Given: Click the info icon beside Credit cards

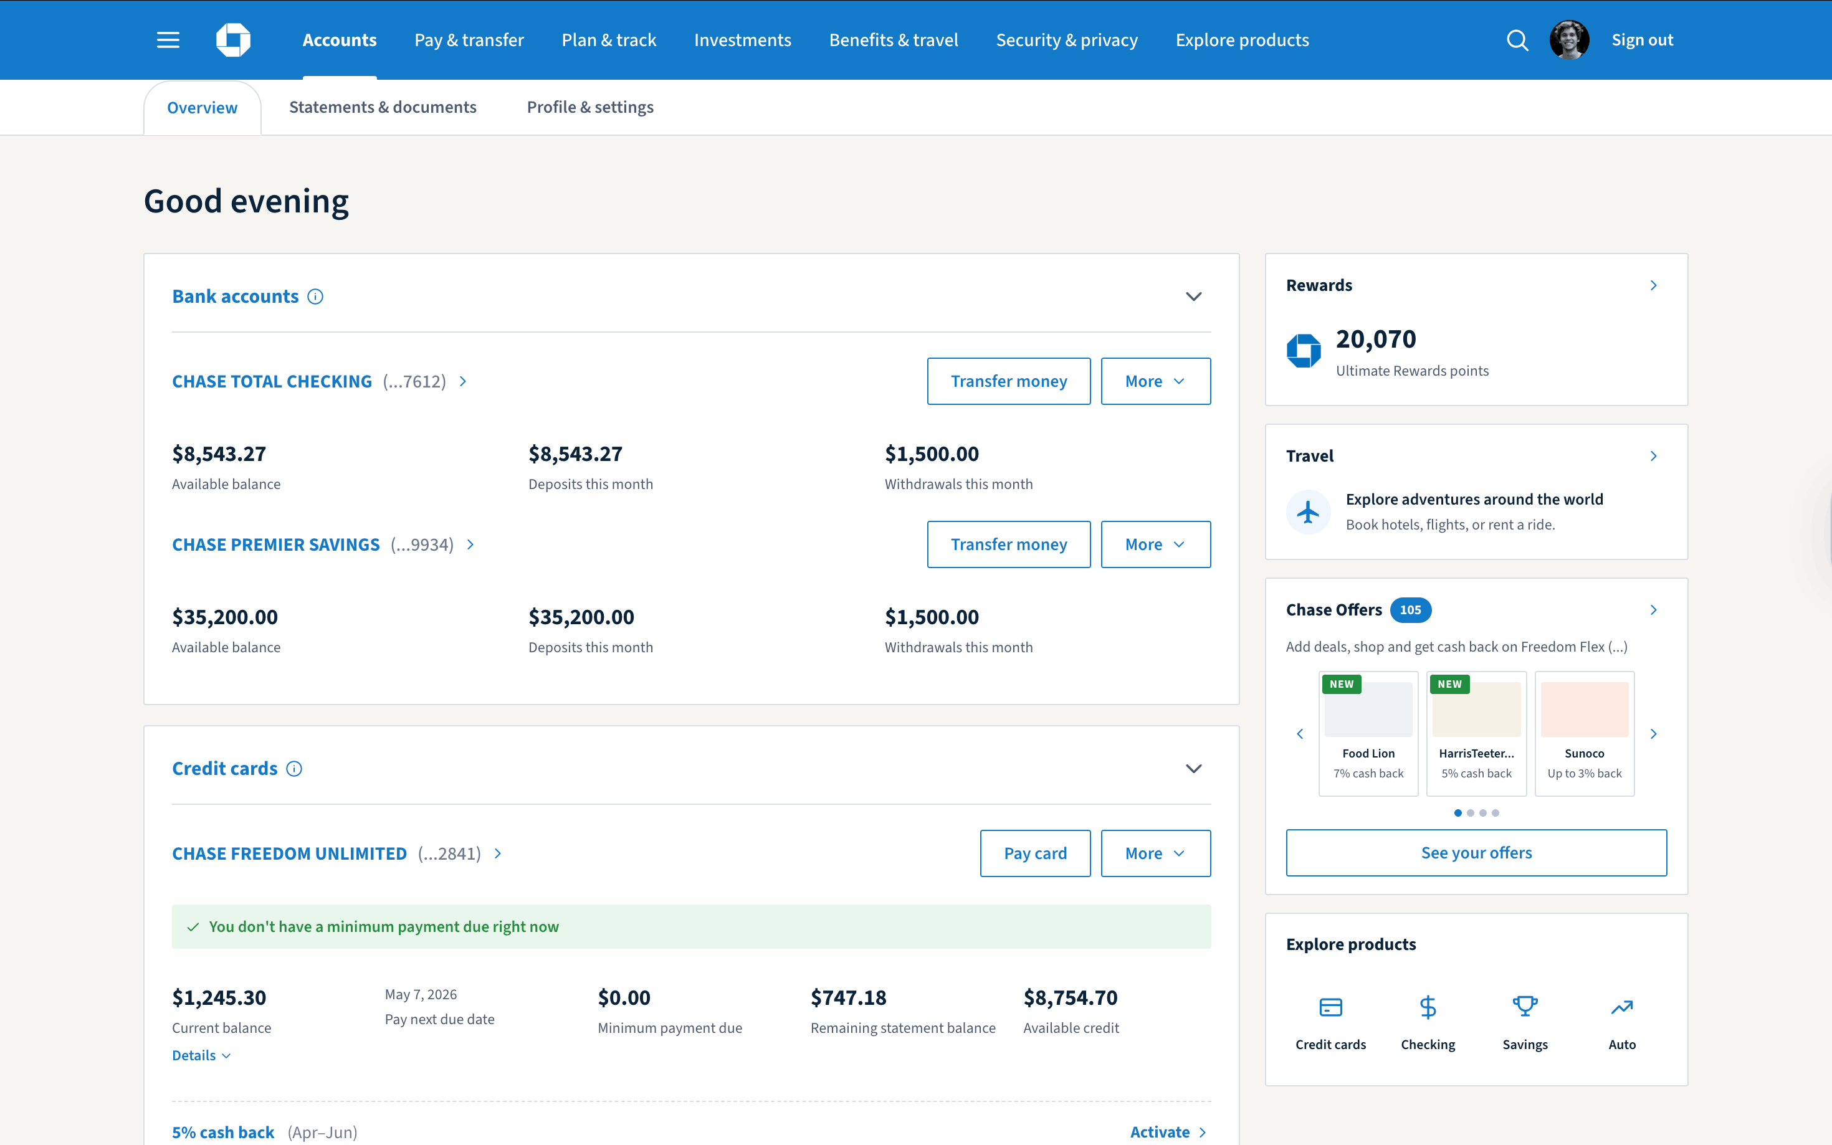Looking at the screenshot, I should pos(295,769).
